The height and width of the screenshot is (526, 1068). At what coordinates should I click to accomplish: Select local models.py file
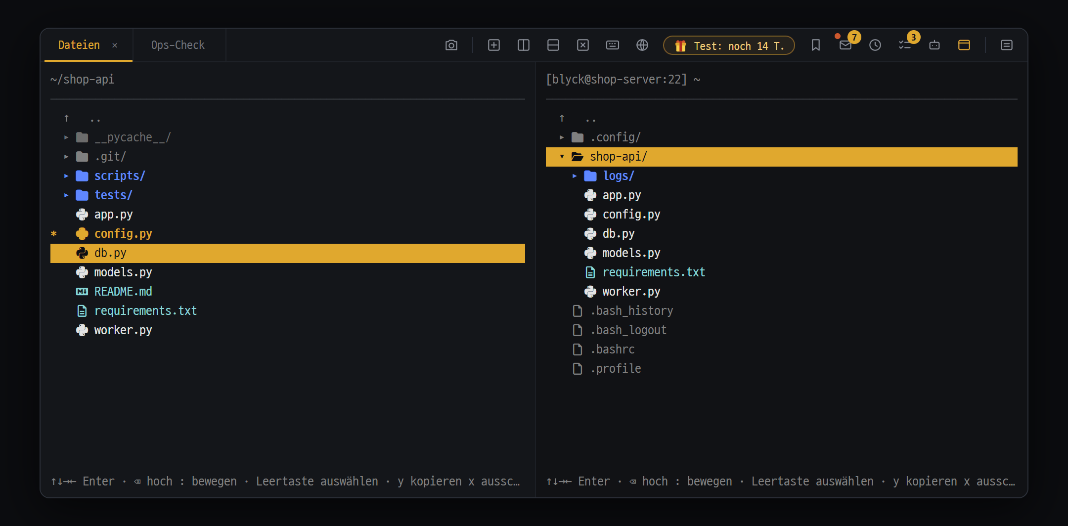288,272
